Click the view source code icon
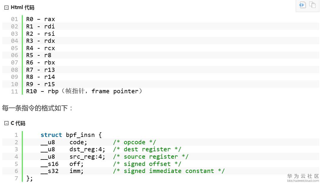The image size is (323, 185). 302,5
